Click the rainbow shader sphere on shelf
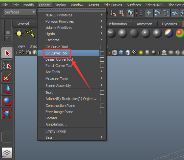 click(x=180, y=33)
